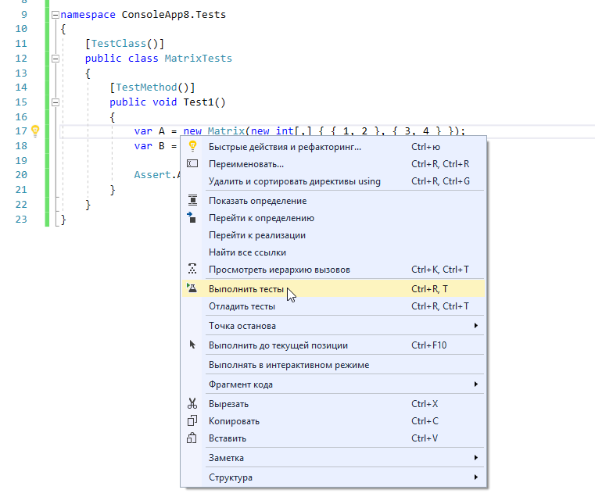Click the peek definition icon
The height and width of the screenshot is (504, 595).
click(x=192, y=200)
